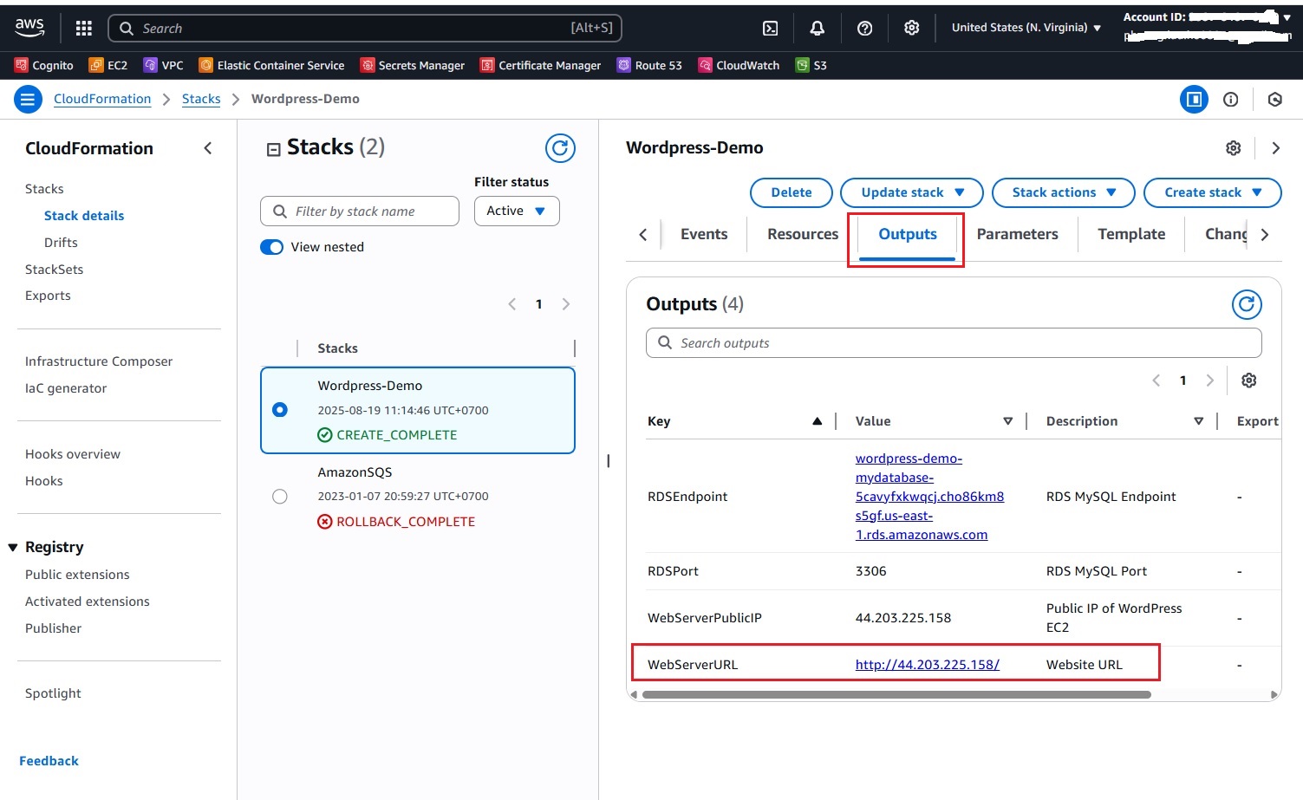Switch to the Template tab
Viewport: 1303px width, 800px height.
[x=1130, y=234]
